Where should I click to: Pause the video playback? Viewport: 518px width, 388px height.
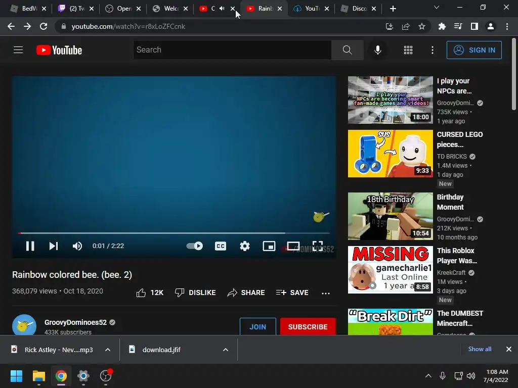pos(30,246)
